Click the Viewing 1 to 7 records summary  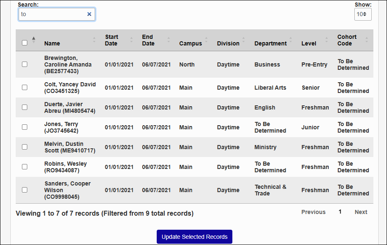pos(105,214)
